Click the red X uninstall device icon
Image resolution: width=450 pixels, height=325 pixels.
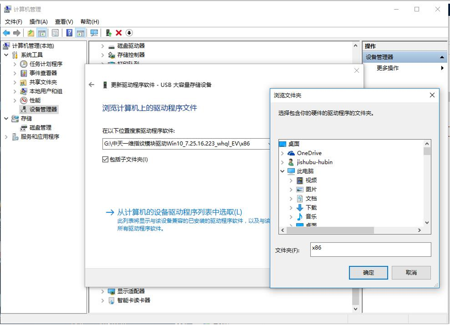[119, 33]
